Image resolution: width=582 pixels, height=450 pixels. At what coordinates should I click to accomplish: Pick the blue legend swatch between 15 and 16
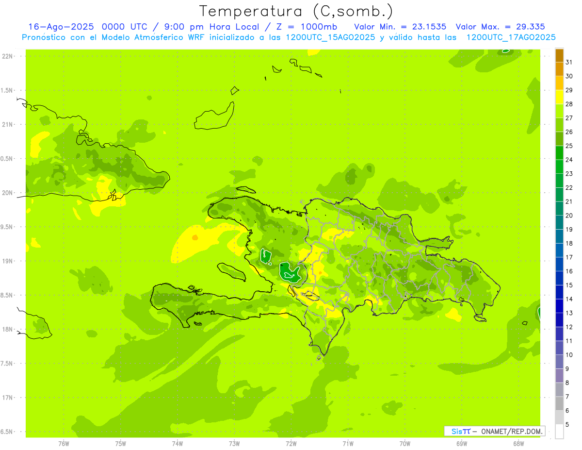(559, 278)
